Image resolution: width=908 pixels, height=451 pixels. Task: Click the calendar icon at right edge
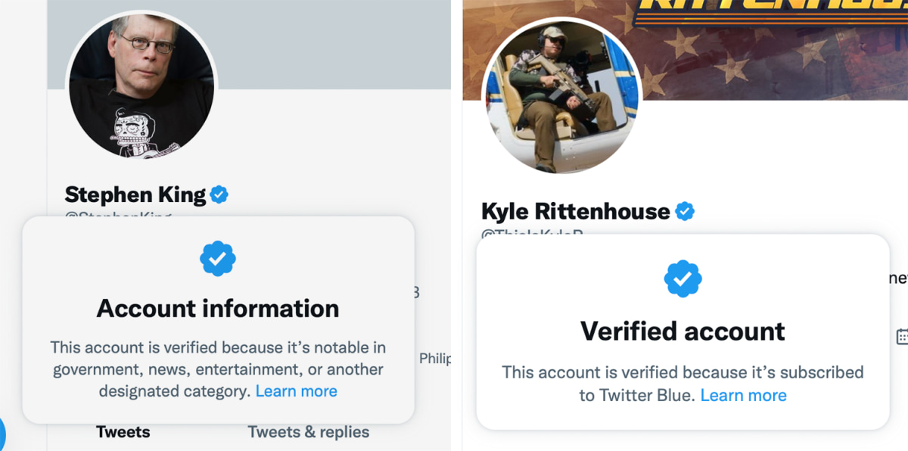pos(902,336)
